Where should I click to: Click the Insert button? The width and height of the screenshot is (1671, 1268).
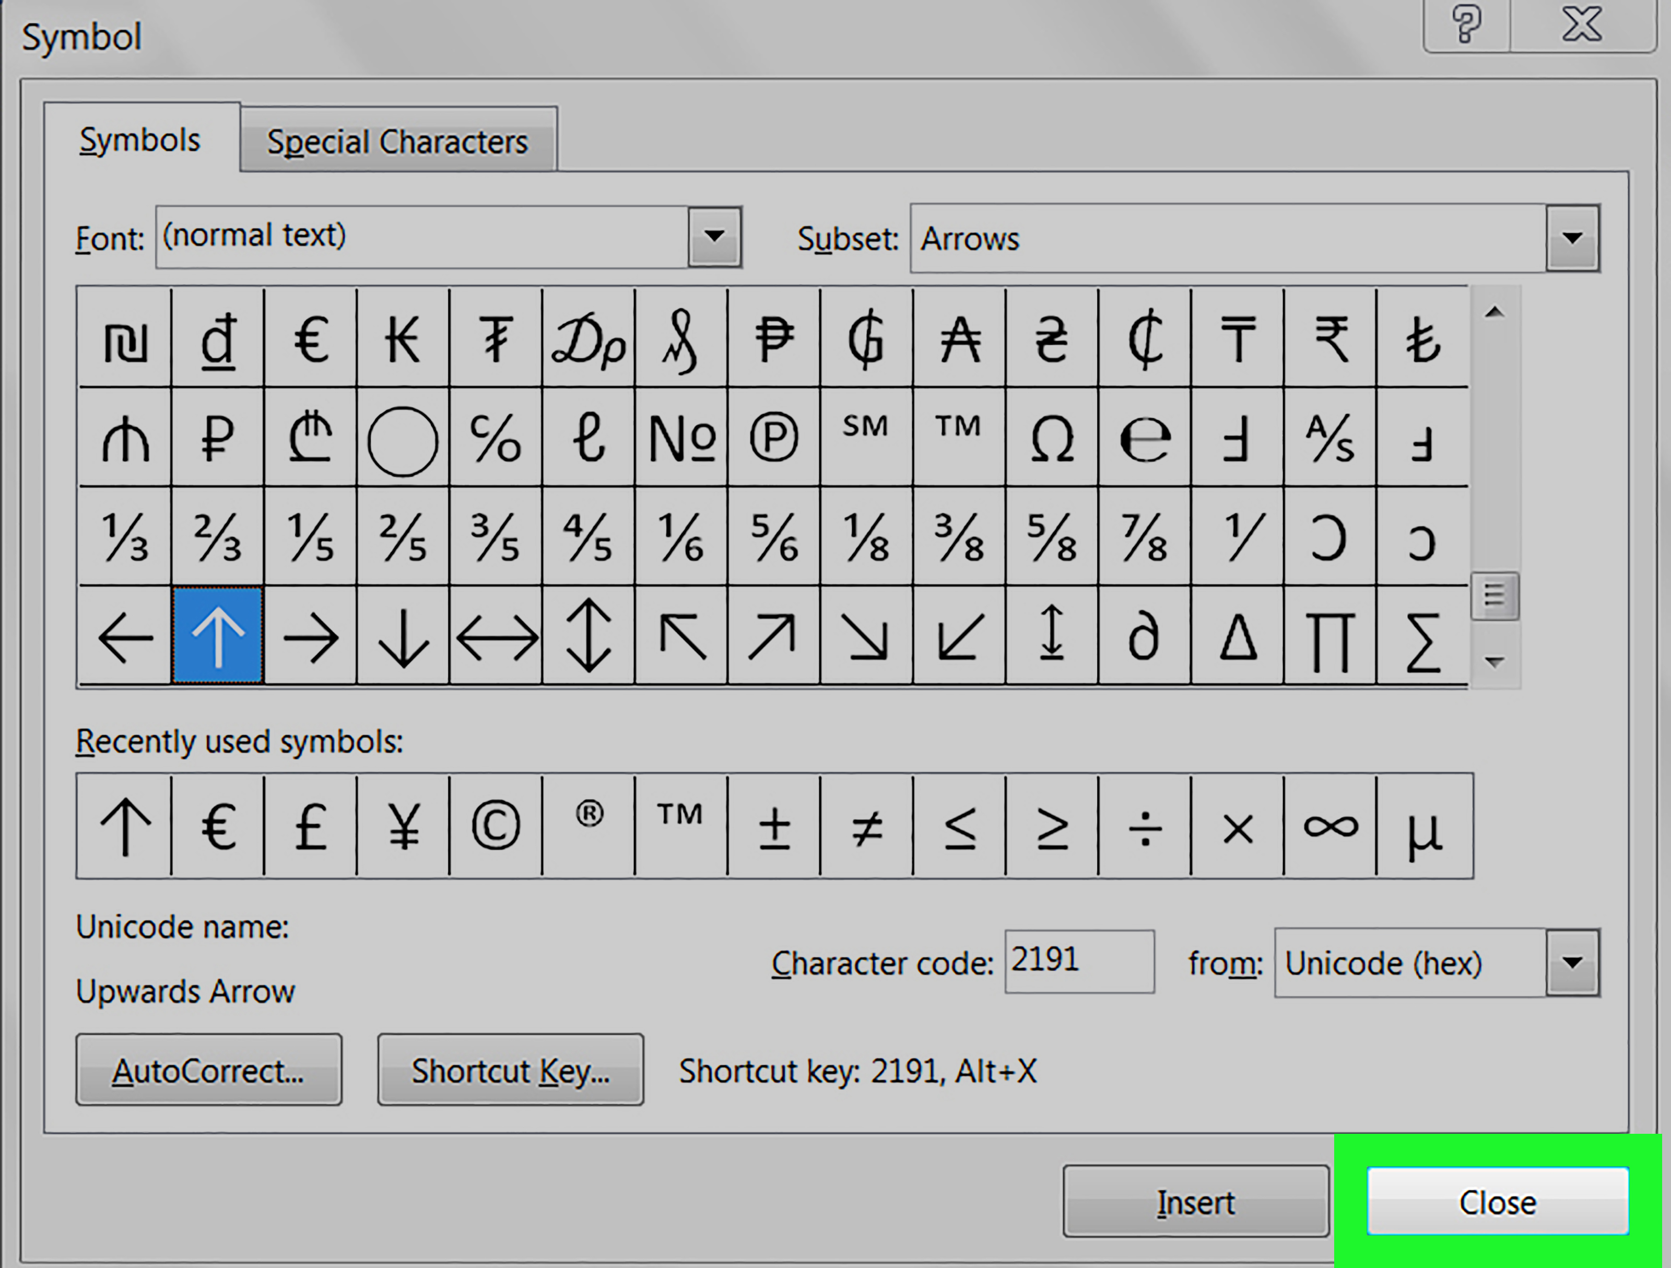tap(1195, 1202)
